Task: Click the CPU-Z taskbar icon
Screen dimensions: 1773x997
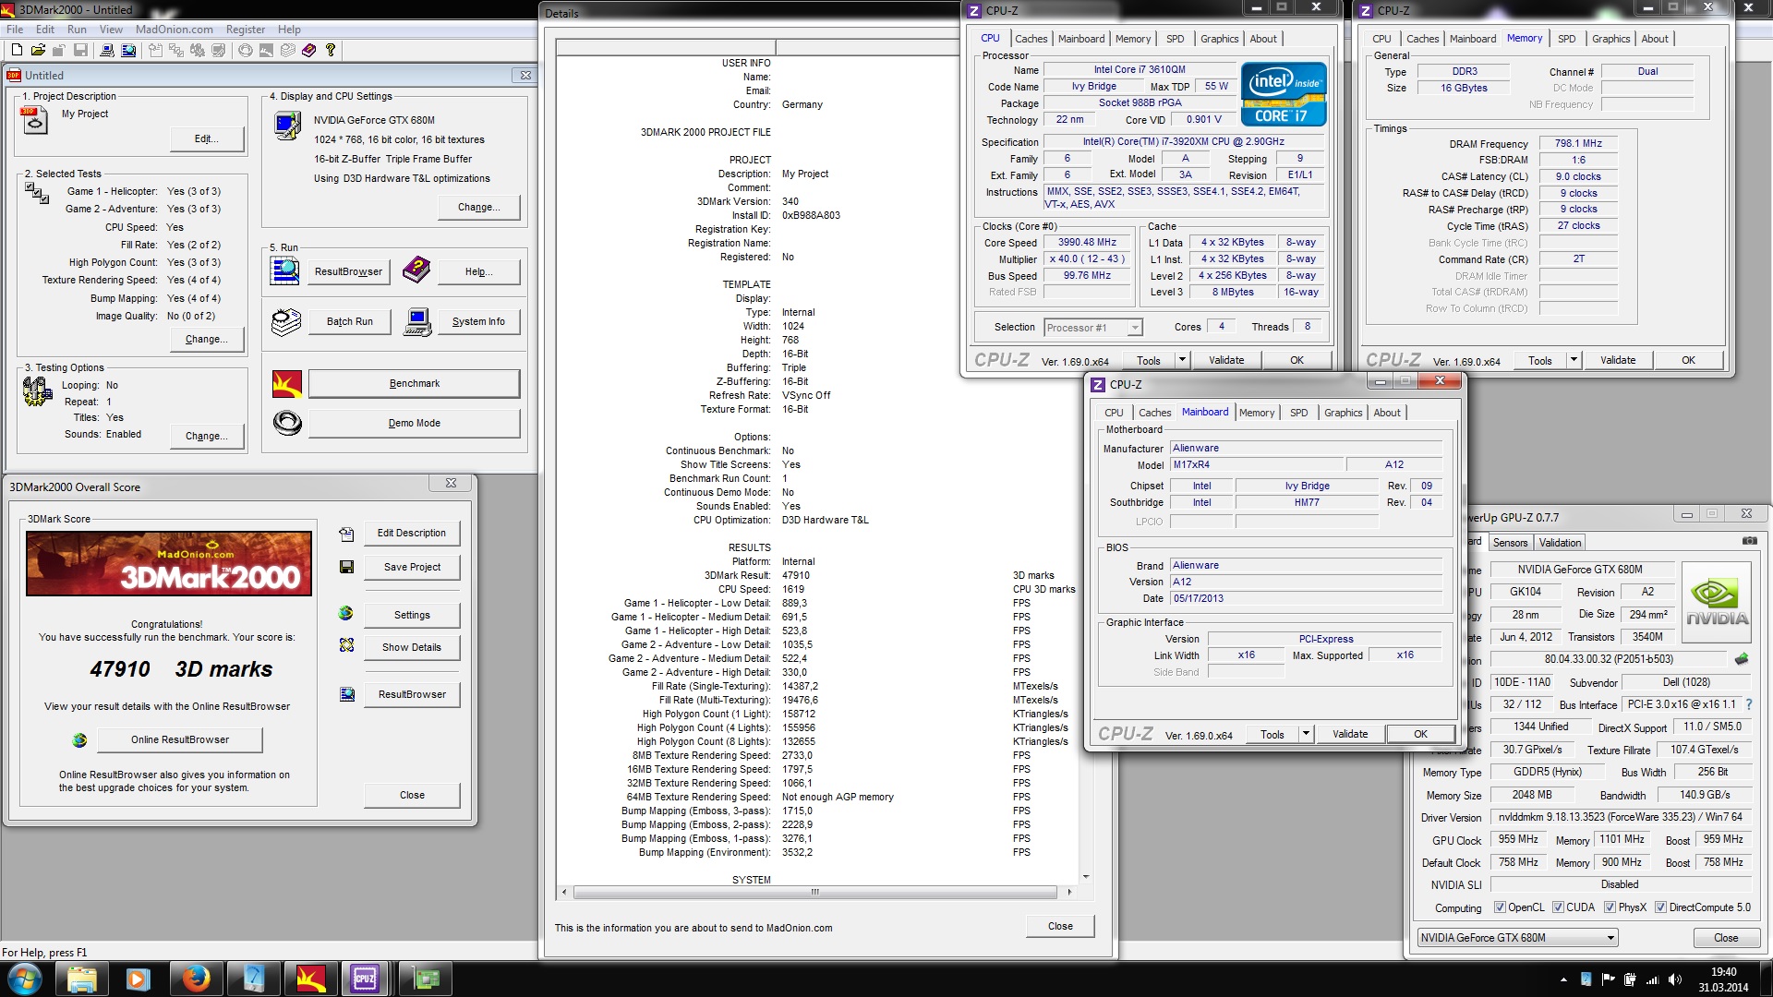Action: click(x=365, y=979)
